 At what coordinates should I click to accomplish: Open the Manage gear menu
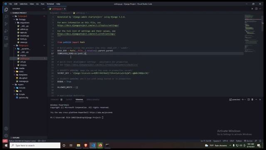6,136
